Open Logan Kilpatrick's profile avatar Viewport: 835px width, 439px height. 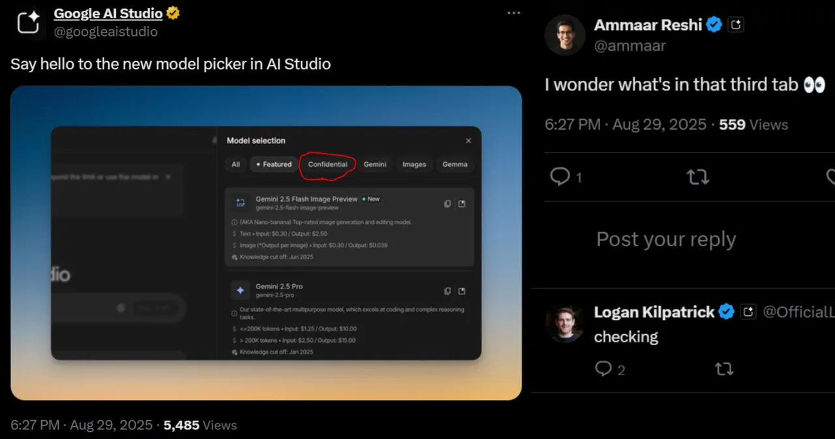pyautogui.click(x=565, y=323)
